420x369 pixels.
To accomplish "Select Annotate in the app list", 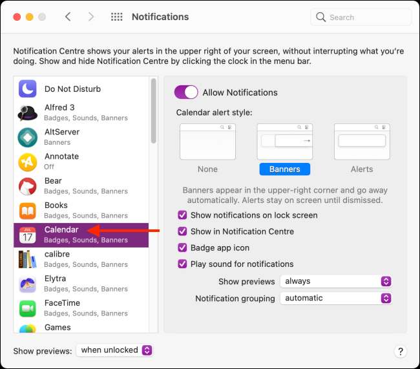I will coord(81,162).
